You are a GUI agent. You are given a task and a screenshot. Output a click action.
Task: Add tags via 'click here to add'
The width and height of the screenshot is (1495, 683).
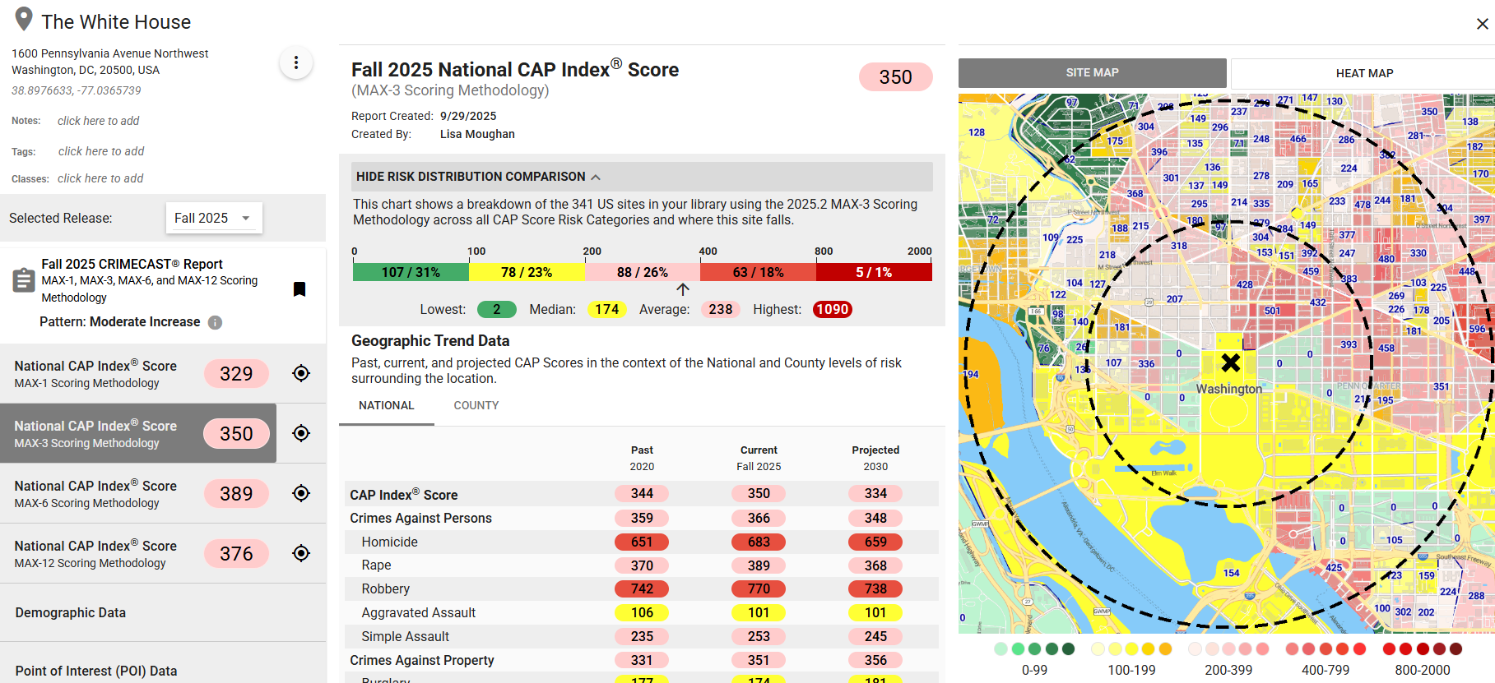pyautogui.click(x=101, y=151)
